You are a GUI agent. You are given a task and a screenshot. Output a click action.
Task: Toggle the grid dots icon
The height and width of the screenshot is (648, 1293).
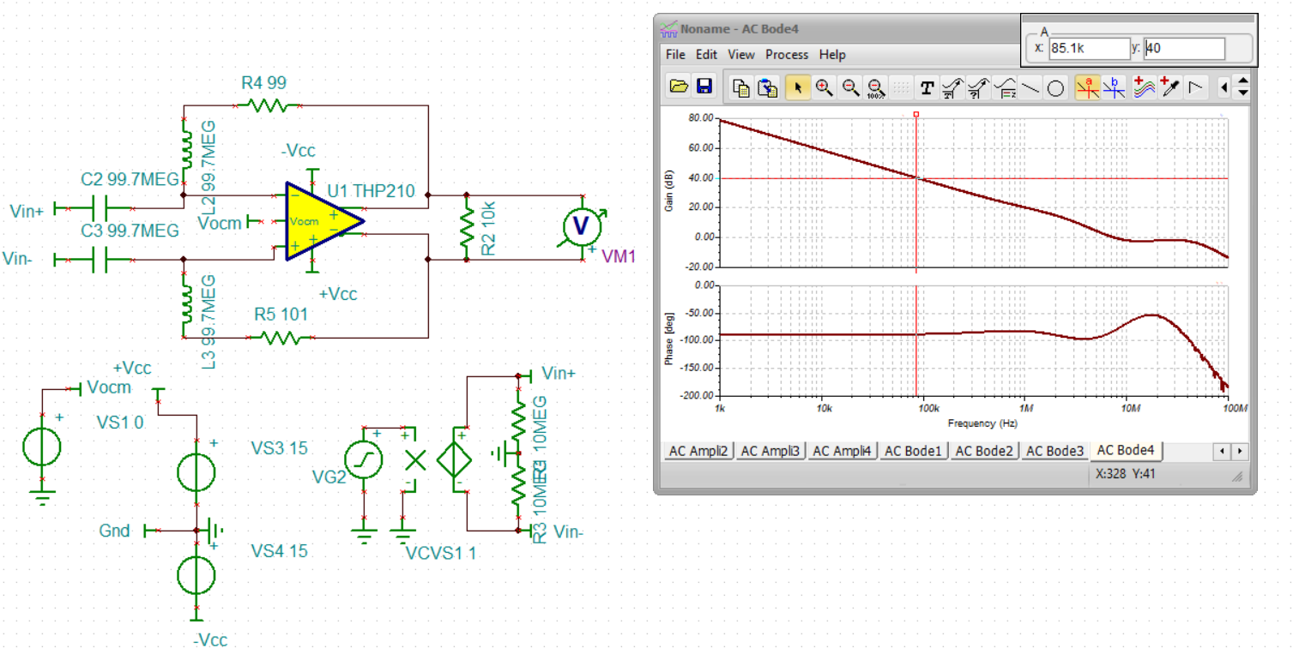pyautogui.click(x=901, y=87)
